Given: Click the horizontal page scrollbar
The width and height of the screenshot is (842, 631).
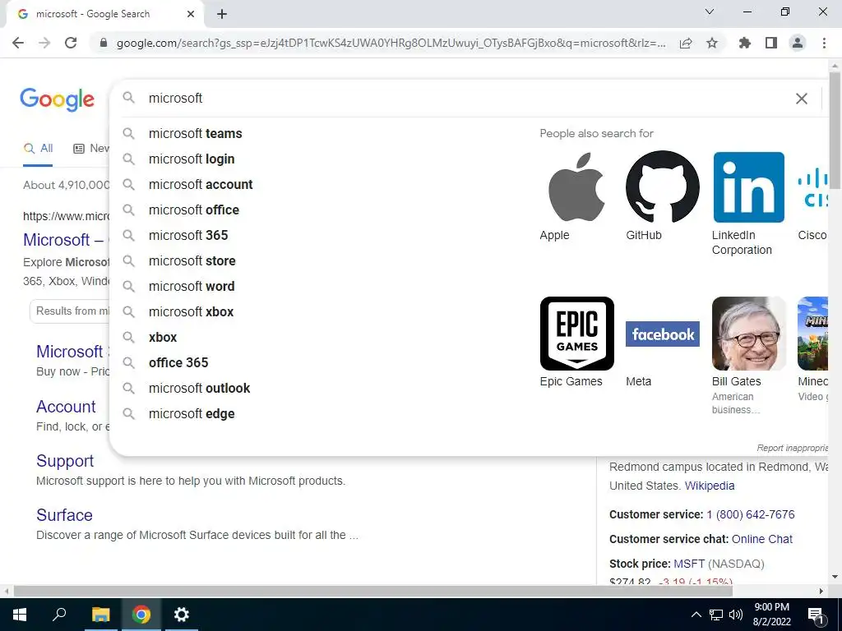Looking at the screenshot, I should tap(373, 592).
